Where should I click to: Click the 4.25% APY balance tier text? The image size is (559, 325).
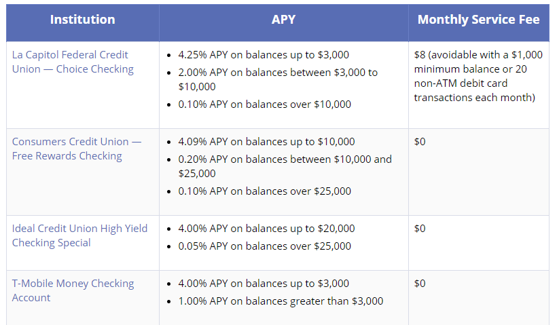[x=264, y=55]
